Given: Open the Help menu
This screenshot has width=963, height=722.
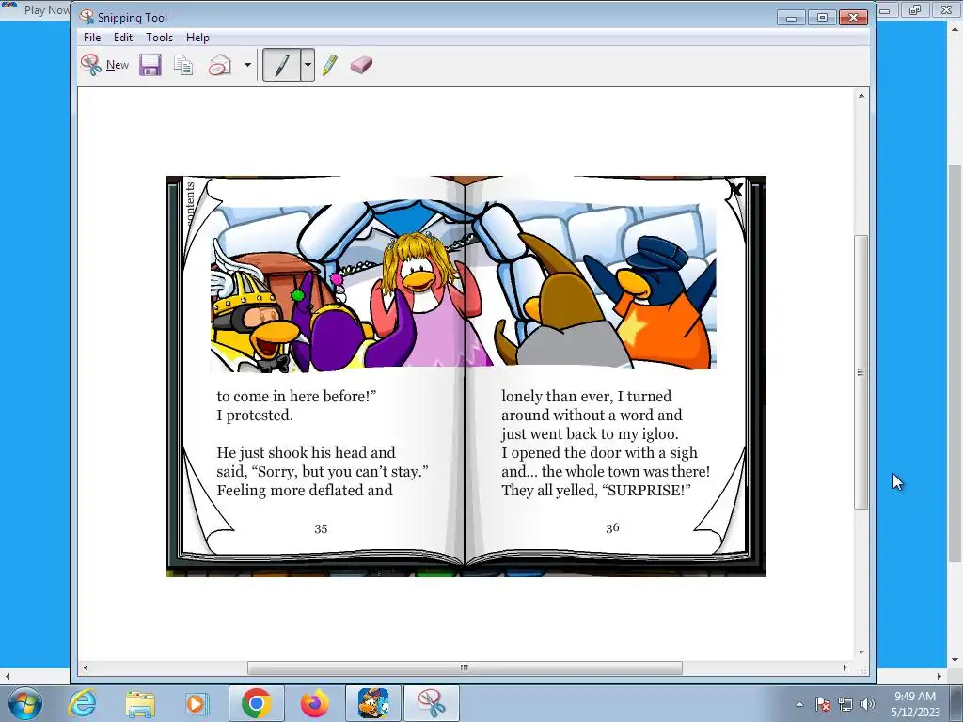Looking at the screenshot, I should [x=197, y=38].
